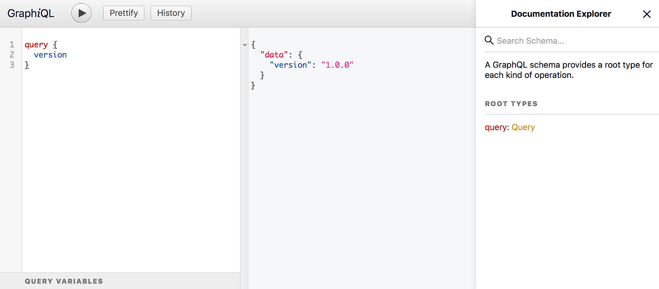The image size is (659, 289).
Task: Expand the Query Variables section
Action: [64, 281]
